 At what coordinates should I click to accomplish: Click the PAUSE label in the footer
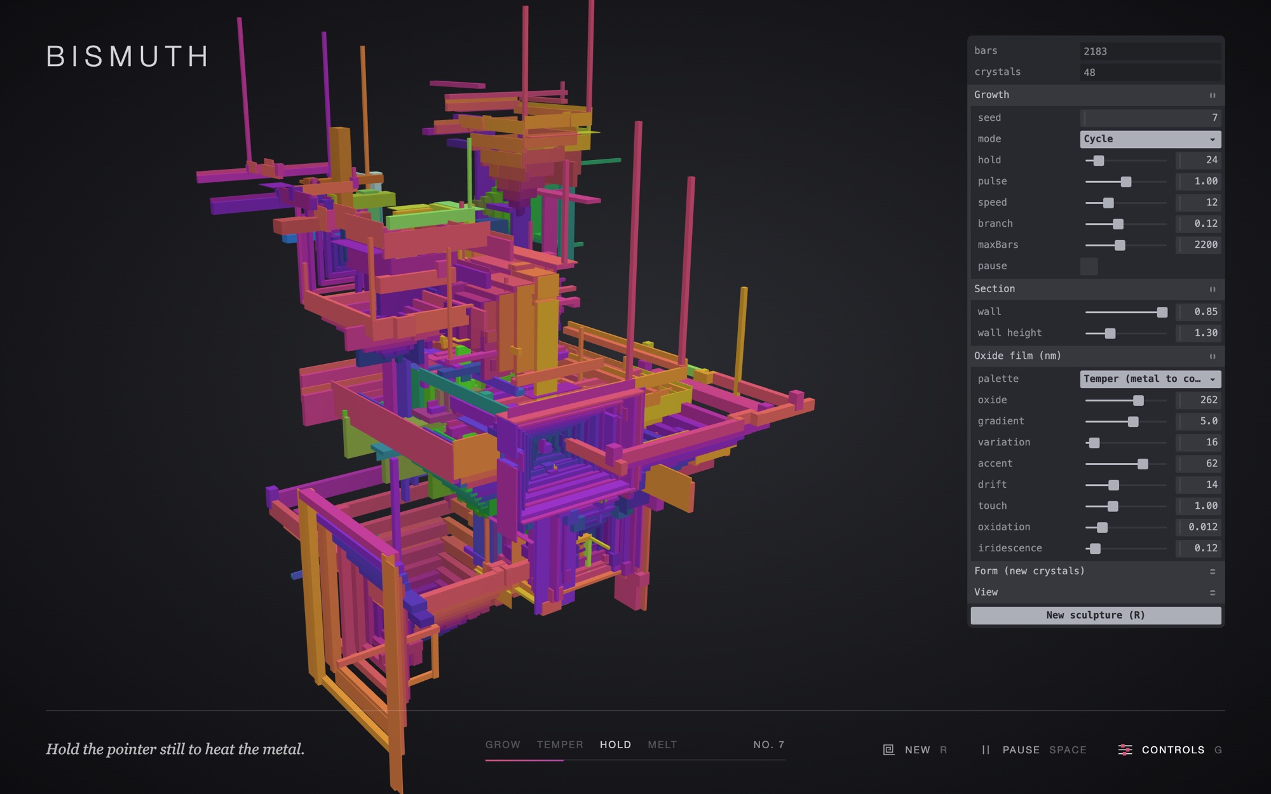1021,750
